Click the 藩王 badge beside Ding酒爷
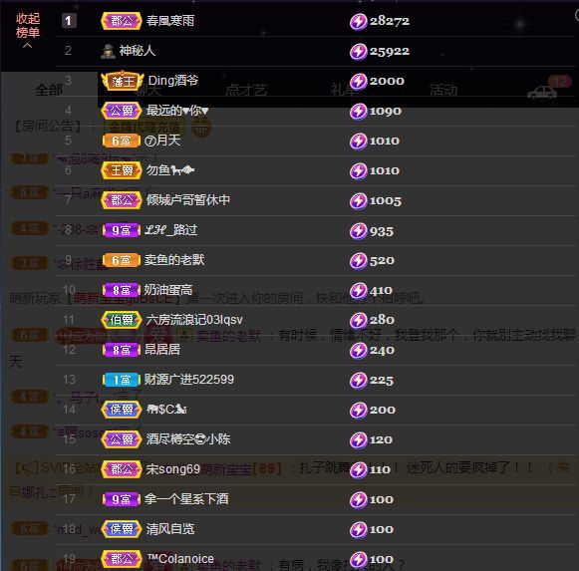 [123, 81]
